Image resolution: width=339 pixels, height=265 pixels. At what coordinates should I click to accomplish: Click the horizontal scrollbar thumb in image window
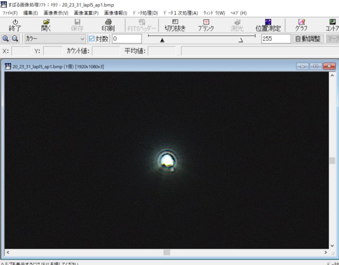pyautogui.click(x=167, y=252)
